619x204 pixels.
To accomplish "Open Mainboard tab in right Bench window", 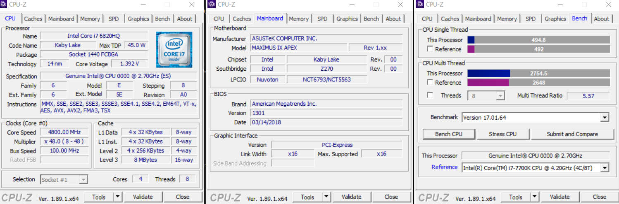I will click(478, 19).
